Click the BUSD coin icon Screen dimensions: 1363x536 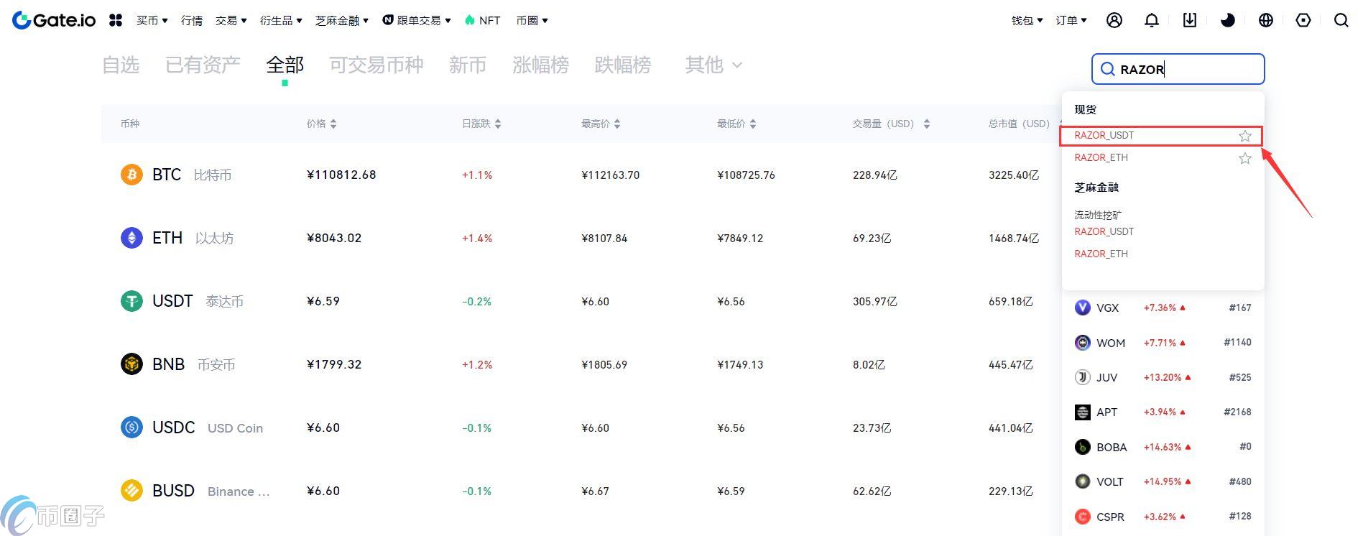(x=131, y=491)
